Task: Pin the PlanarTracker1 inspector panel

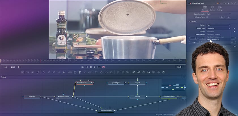Action: point(228,3)
